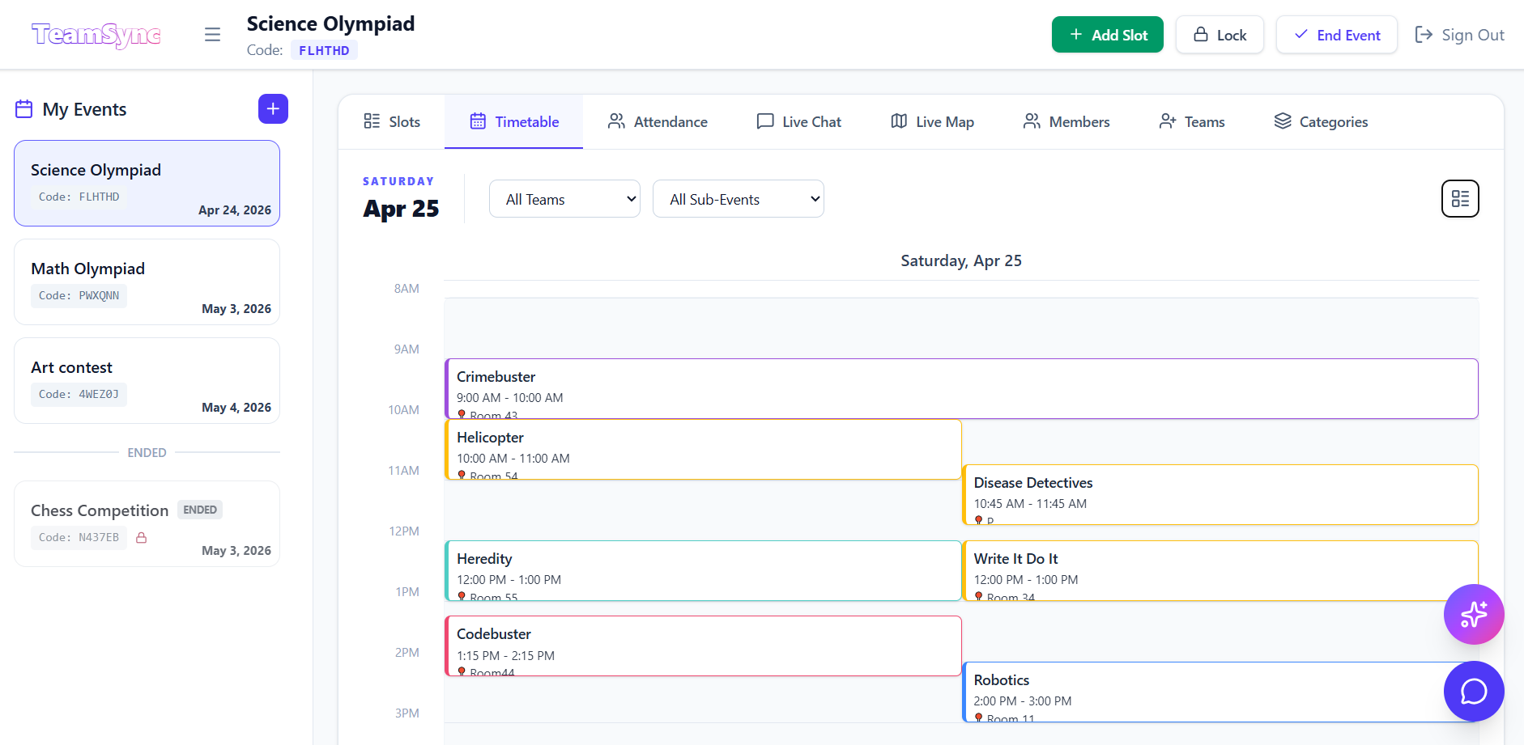
Task: Open the AI sparkle assistant button
Action: 1474,614
